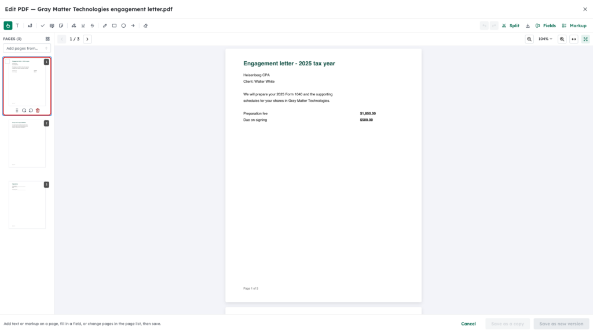This screenshot has width=593, height=333.
Task: Click the '1 / 3' page indicator
Action: click(x=75, y=39)
